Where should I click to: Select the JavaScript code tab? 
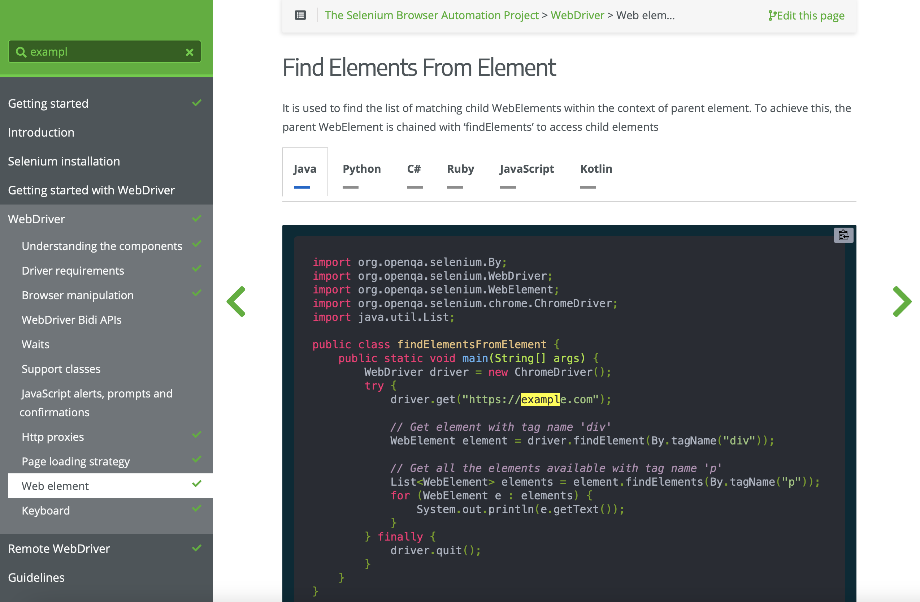(526, 169)
